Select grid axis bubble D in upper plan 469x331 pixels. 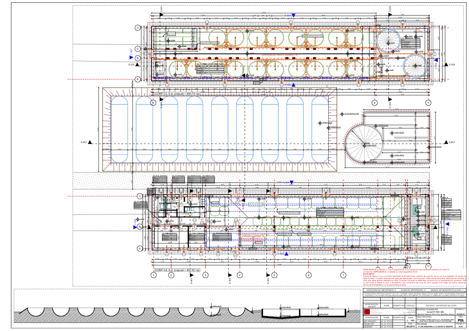click(x=138, y=28)
